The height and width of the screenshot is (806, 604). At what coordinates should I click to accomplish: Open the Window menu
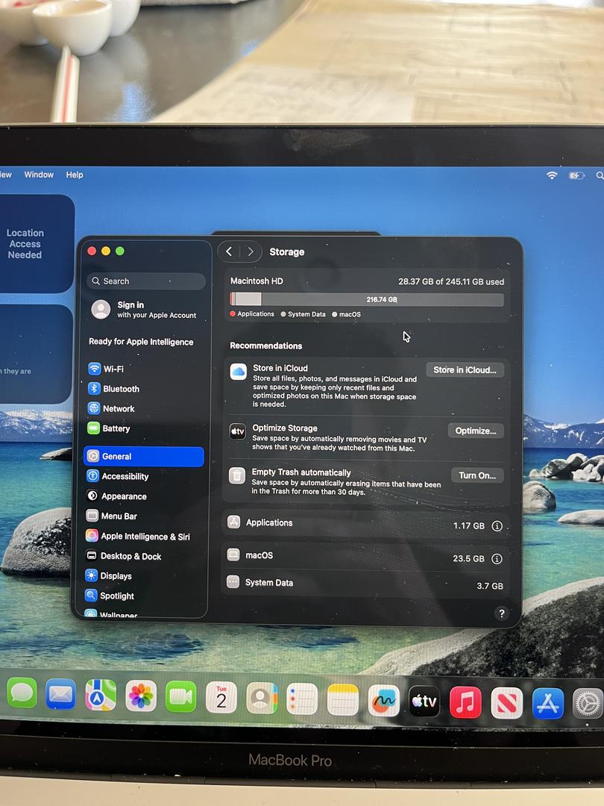click(x=39, y=175)
